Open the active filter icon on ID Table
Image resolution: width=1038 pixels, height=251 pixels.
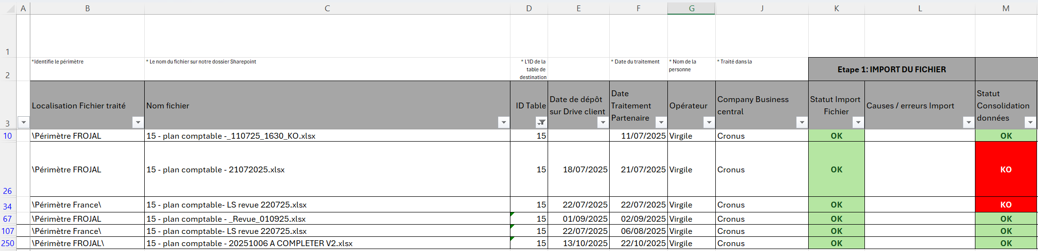coord(541,123)
